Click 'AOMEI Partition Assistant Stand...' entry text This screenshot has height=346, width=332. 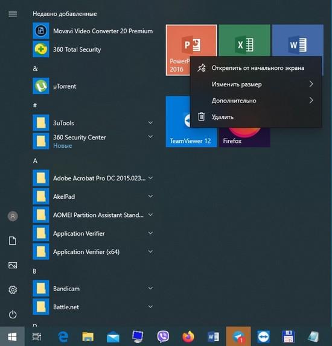(x=98, y=215)
